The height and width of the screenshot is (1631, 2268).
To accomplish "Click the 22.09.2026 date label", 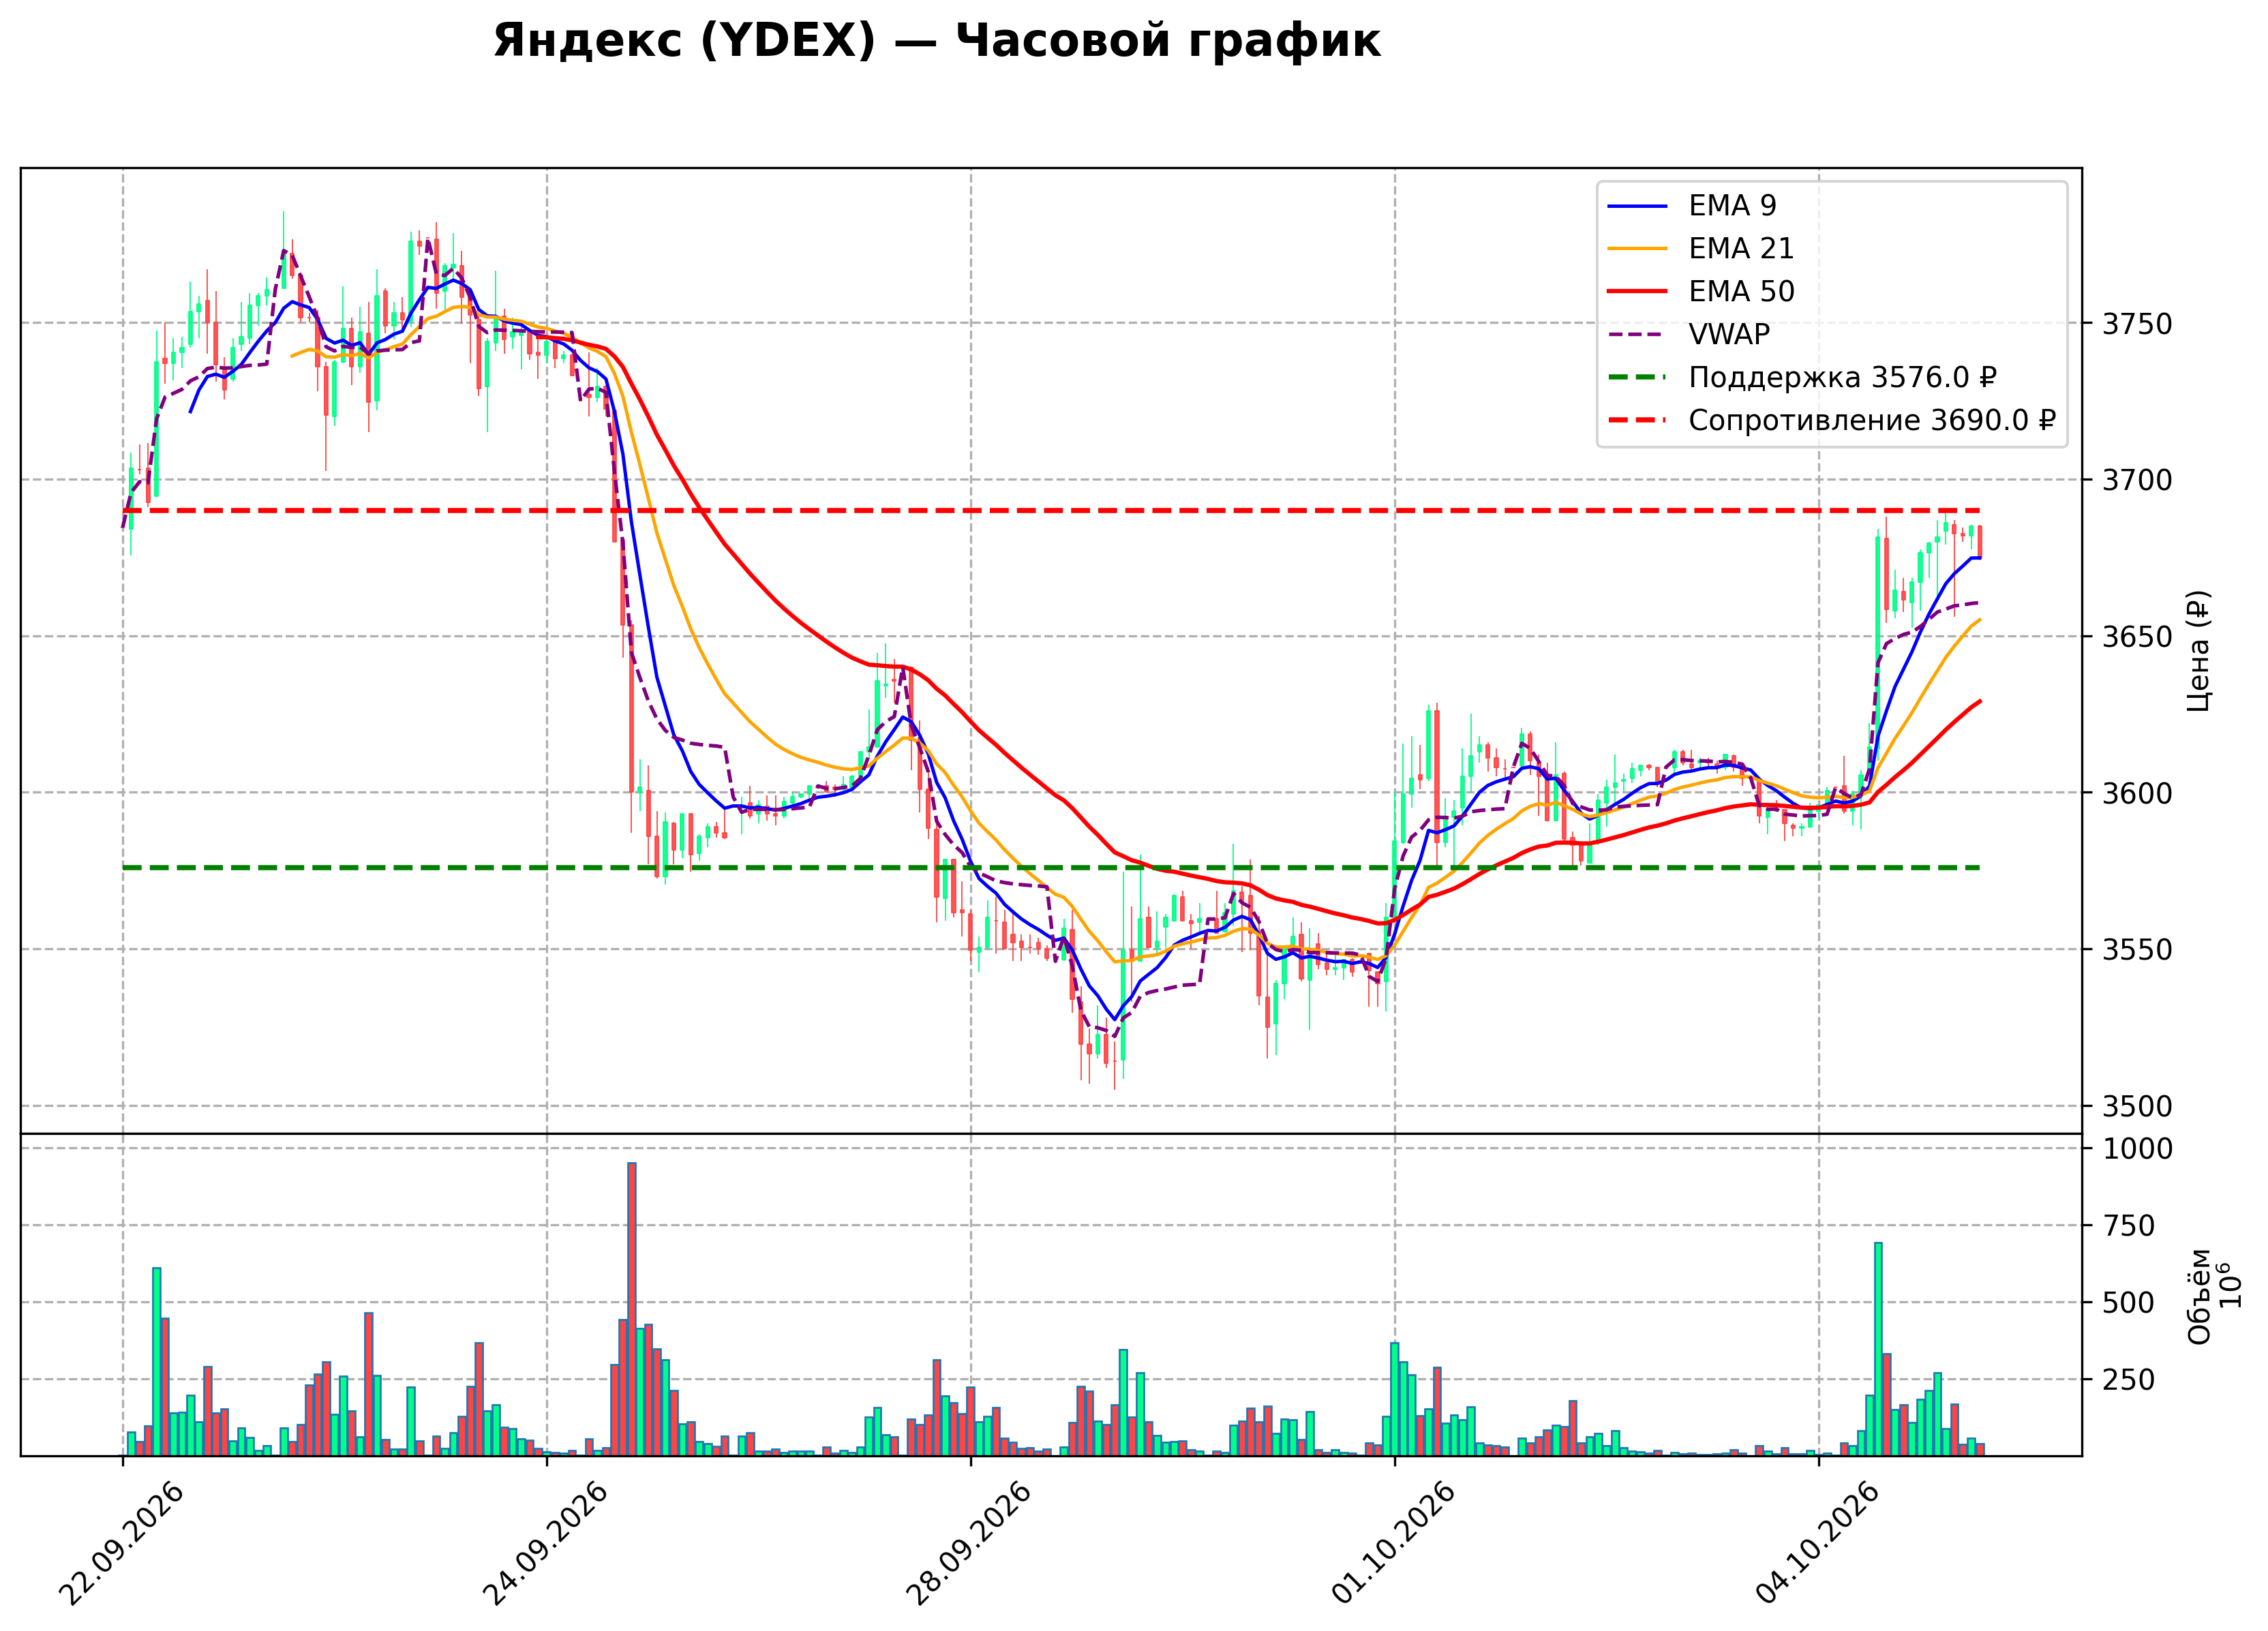I will (122, 1544).
